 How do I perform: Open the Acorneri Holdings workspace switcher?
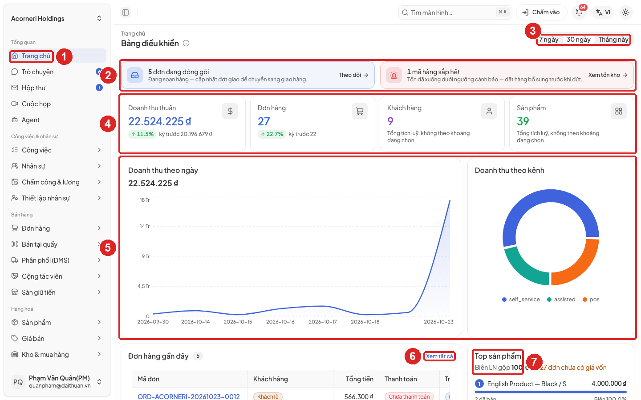pyautogui.click(x=57, y=18)
